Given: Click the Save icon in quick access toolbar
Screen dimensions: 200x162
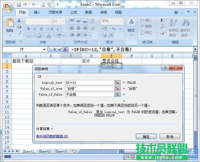Looking at the screenshot, I should click(x=19, y=5).
